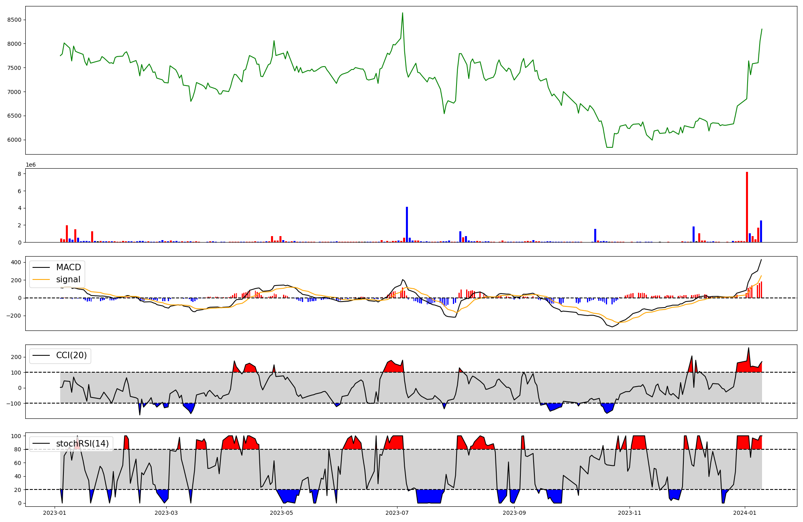This screenshot has height=522, width=803.
Task: Click the 2023-03 date tick label
Action: point(166,513)
